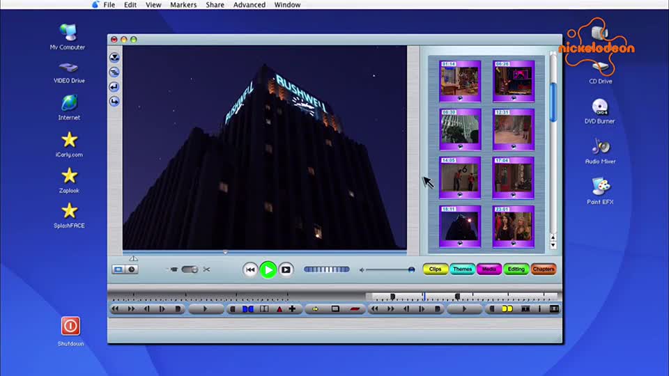Toggle the camera/edit mode switch

click(190, 269)
